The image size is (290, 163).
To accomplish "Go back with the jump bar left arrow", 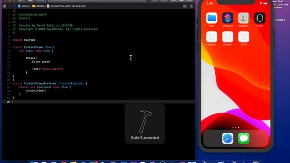I will (10, 6).
